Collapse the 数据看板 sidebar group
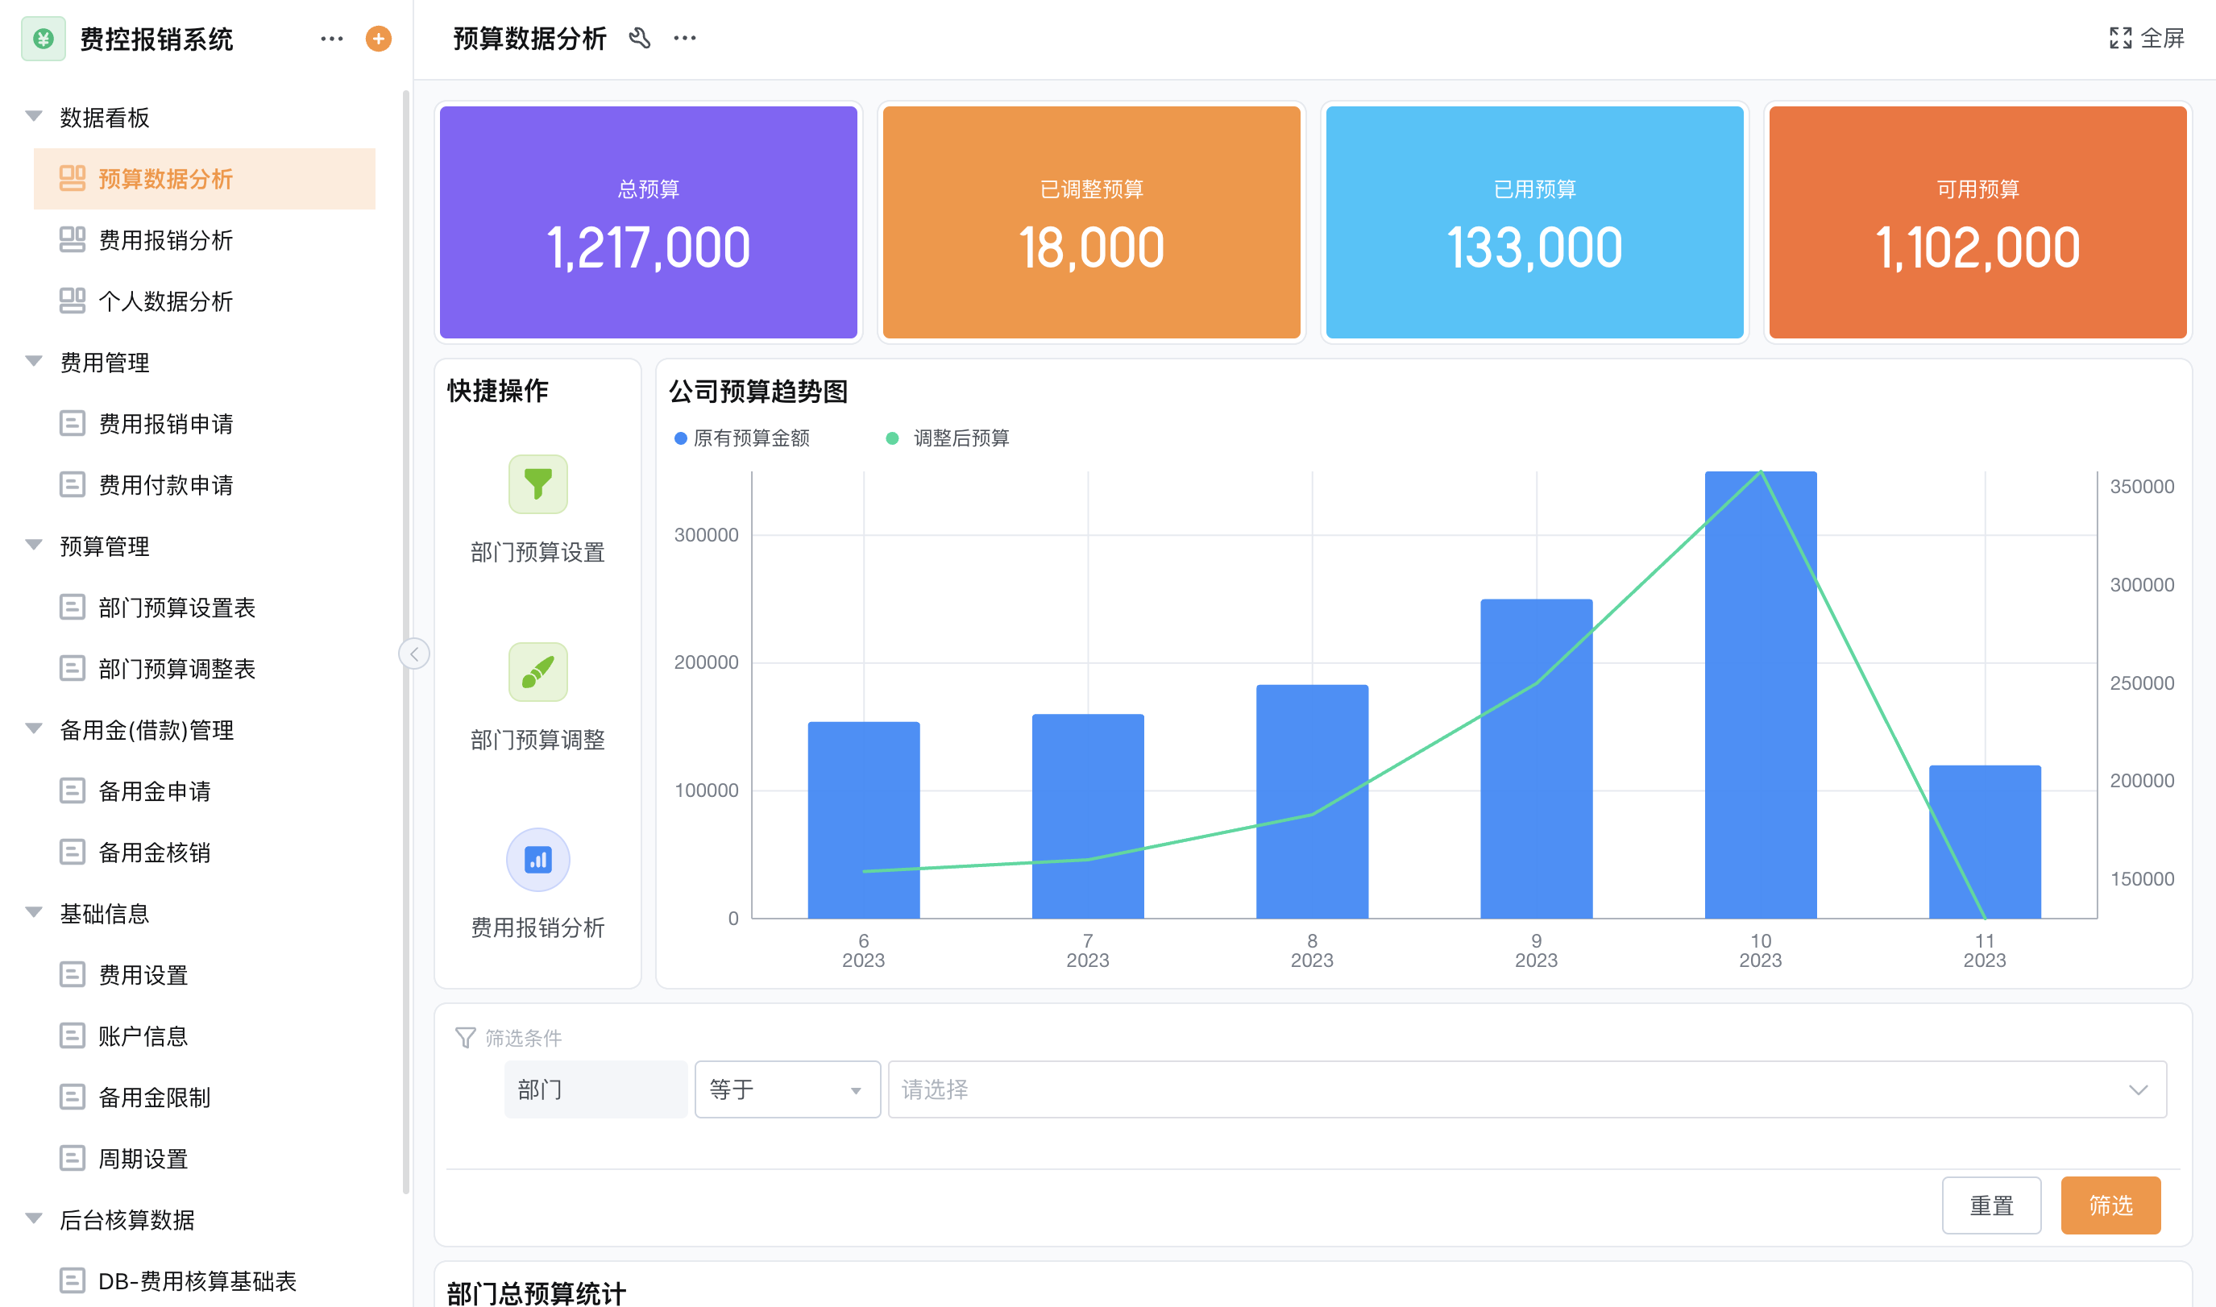Image resolution: width=2216 pixels, height=1307 pixels. (x=34, y=116)
